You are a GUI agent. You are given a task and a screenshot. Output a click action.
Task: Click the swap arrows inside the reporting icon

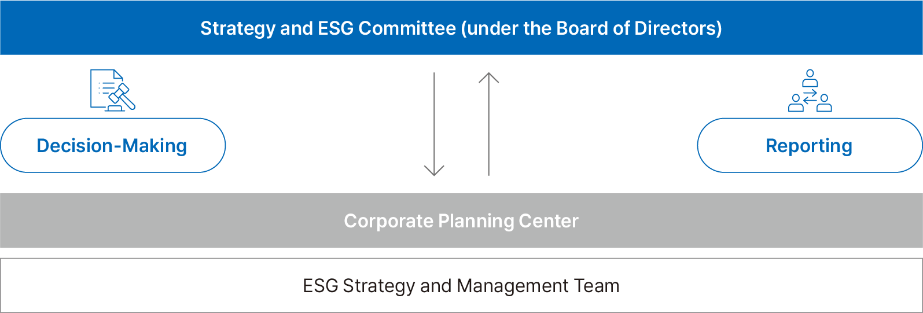tap(810, 96)
